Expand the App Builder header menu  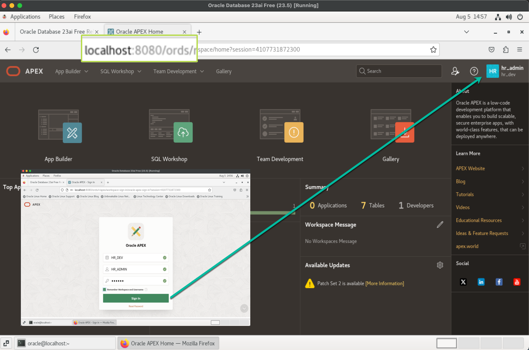click(71, 72)
